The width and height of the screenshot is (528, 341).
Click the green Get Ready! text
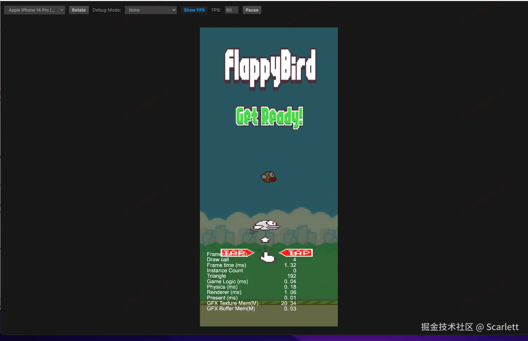point(269,118)
